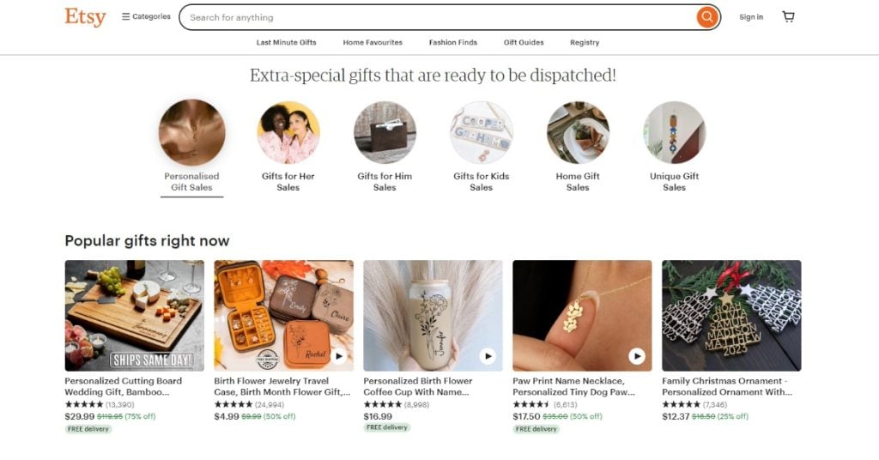
Task: Go to the Etsy home logo
Action: 85,17
